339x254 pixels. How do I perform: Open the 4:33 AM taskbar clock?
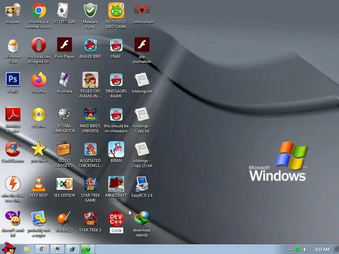tap(322, 249)
